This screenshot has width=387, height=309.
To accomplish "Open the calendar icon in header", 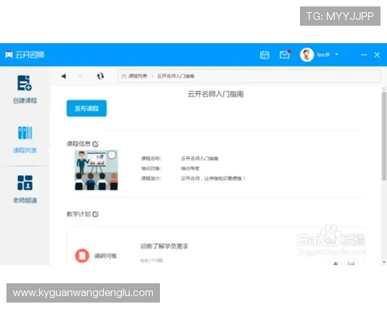I will 264,55.
